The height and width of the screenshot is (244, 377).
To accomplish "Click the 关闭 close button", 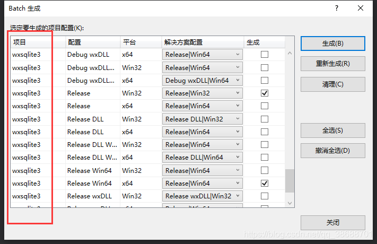I will (x=333, y=223).
